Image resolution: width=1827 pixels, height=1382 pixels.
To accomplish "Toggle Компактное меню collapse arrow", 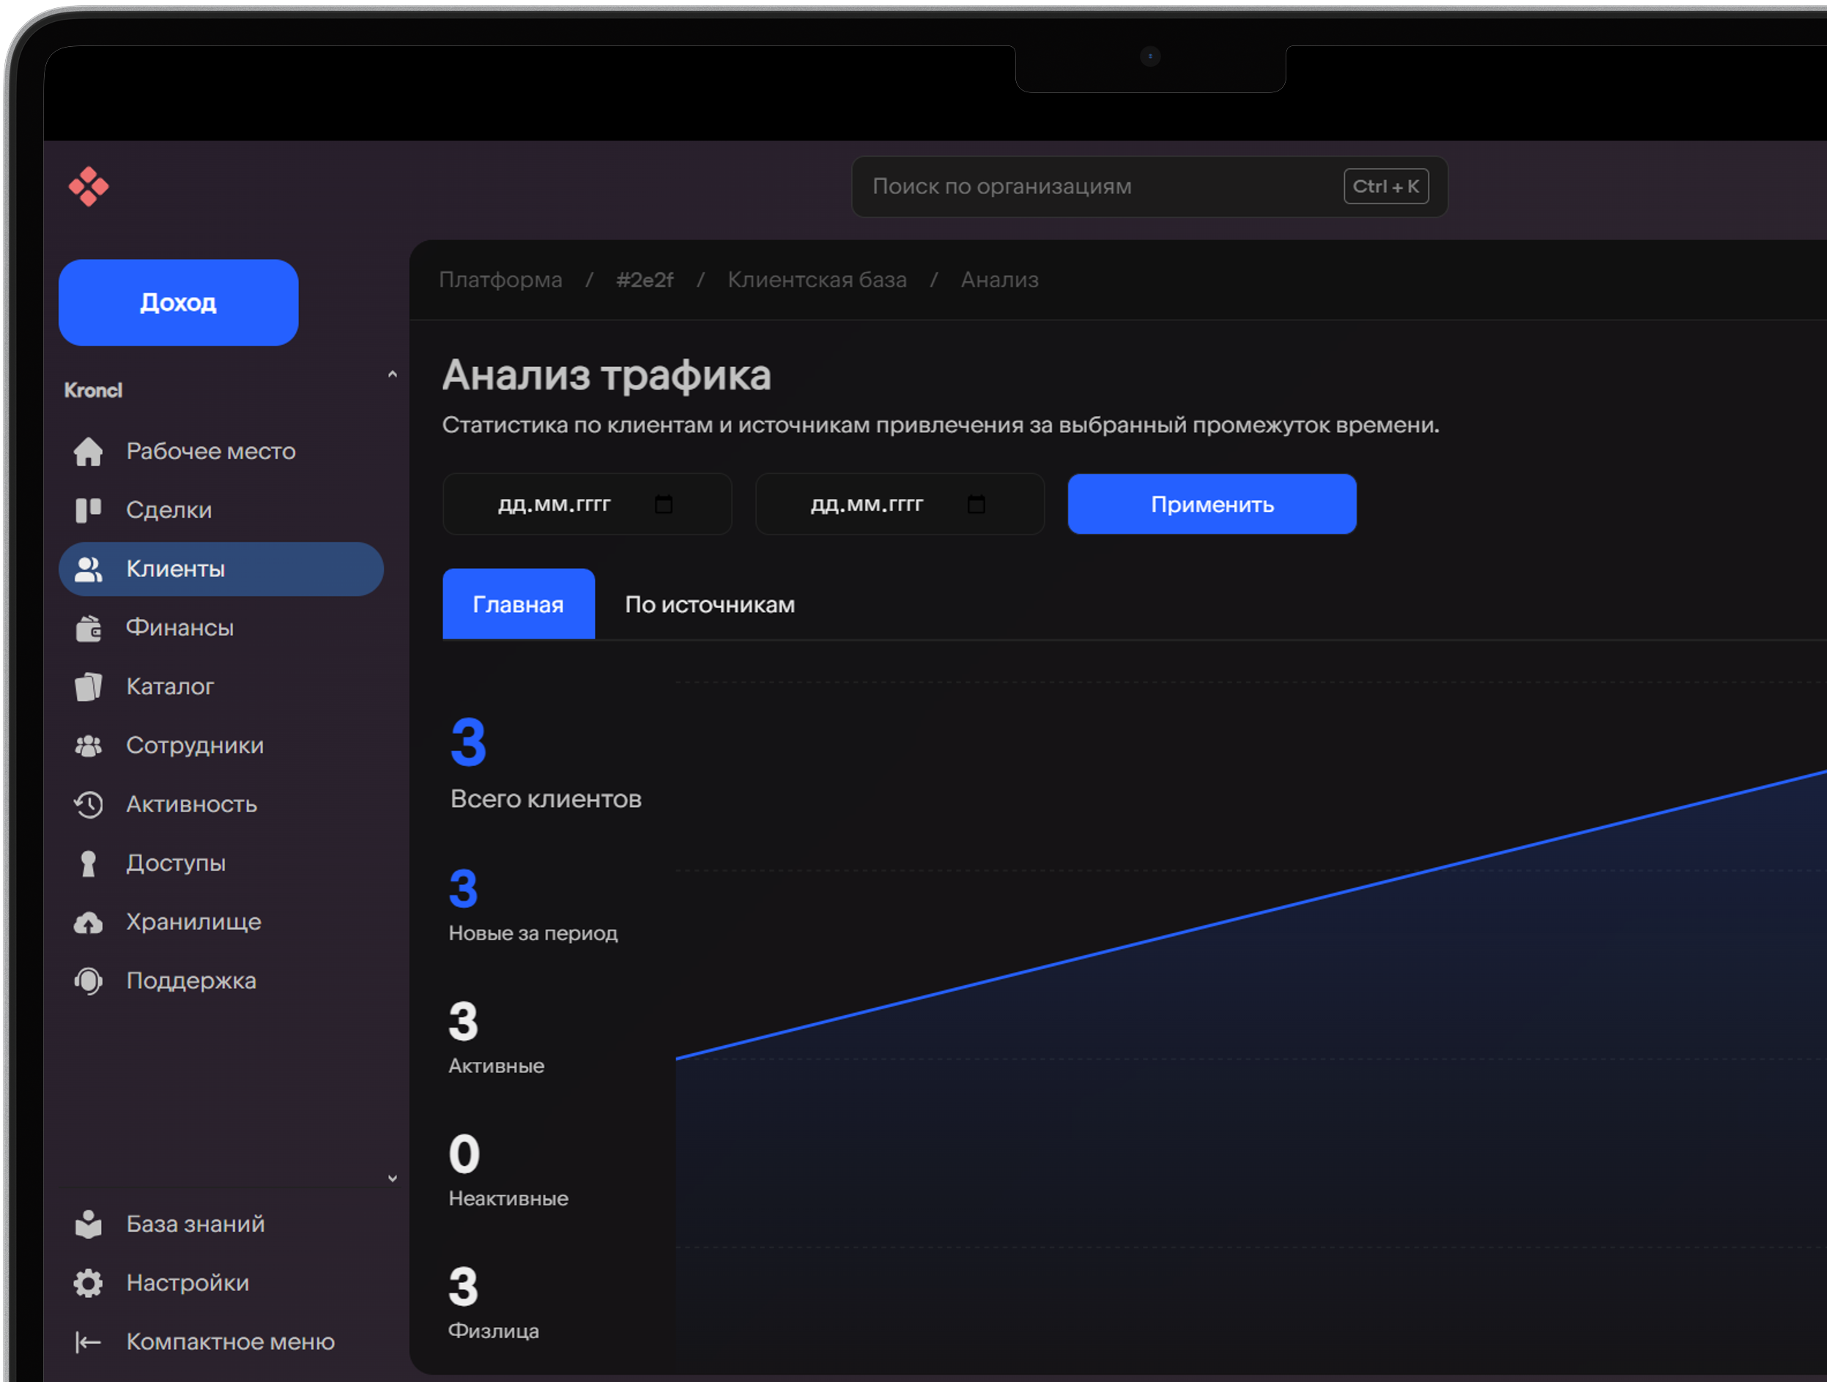I will [89, 1342].
